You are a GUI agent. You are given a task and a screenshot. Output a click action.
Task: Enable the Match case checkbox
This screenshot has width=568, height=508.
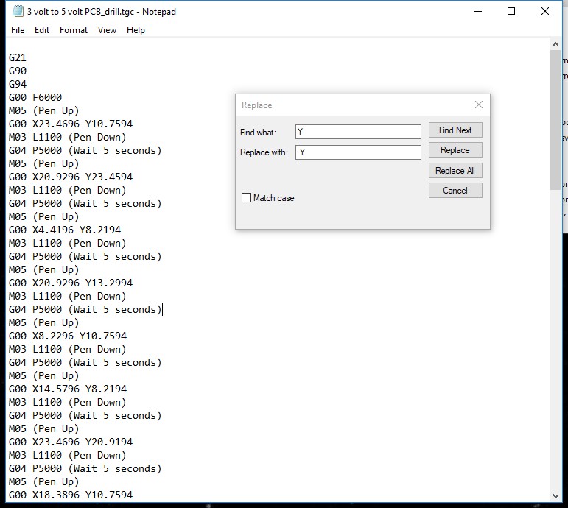click(246, 198)
